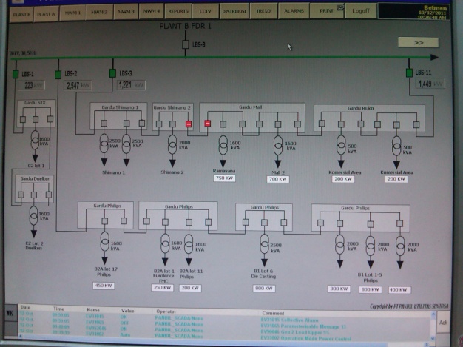
Task: Click the 450 KW field under B2A lot 17
Action: [x=104, y=286]
